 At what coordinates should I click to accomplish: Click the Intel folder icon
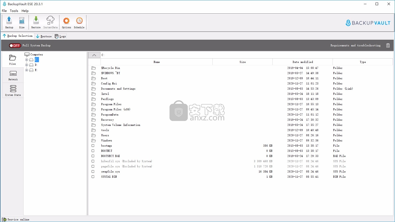94,94
